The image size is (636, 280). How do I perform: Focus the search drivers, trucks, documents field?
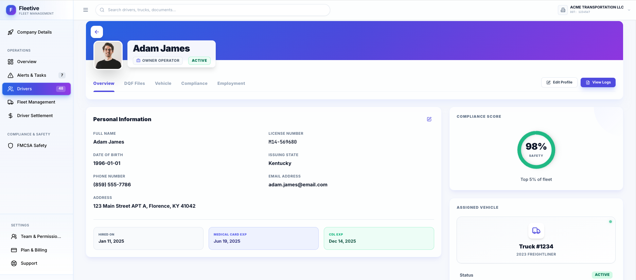(x=213, y=10)
